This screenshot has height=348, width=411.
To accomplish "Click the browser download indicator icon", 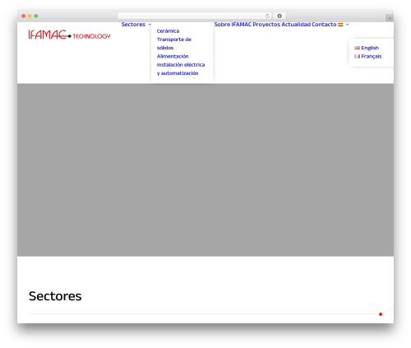I will 279,16.
